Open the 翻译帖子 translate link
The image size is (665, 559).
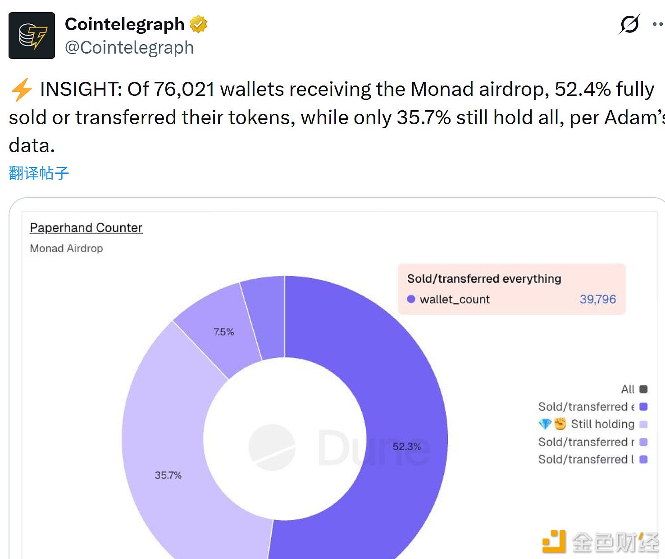click(38, 172)
